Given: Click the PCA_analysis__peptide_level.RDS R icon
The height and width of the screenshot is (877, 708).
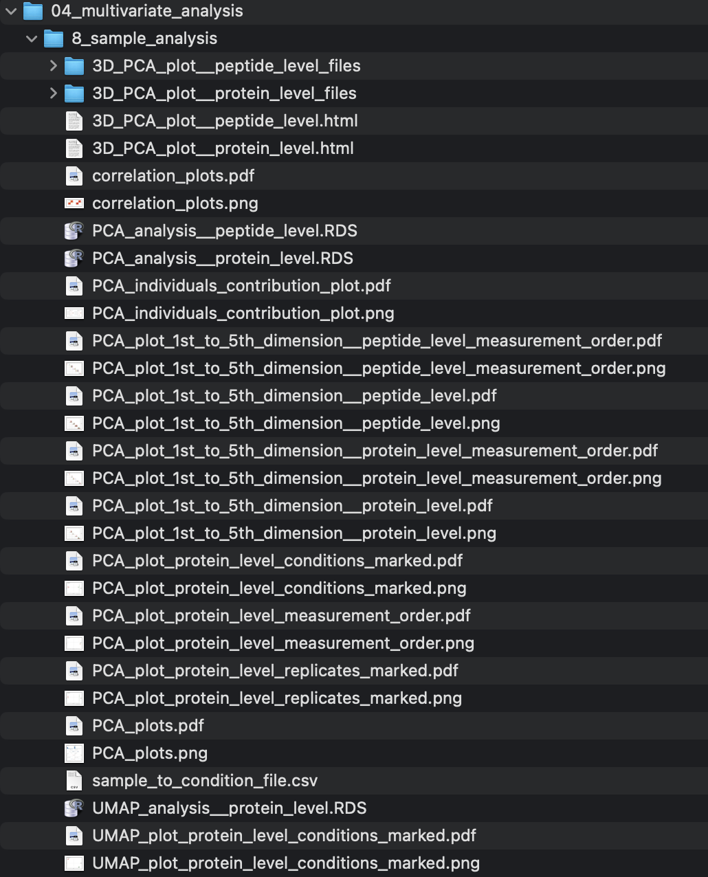Looking at the screenshot, I should pos(74,231).
